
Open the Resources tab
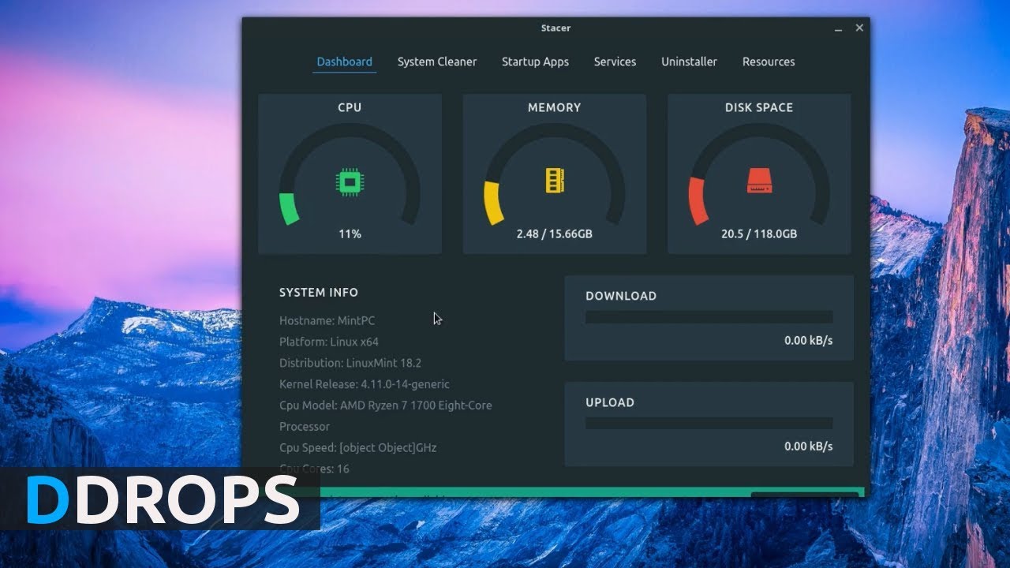pos(769,62)
